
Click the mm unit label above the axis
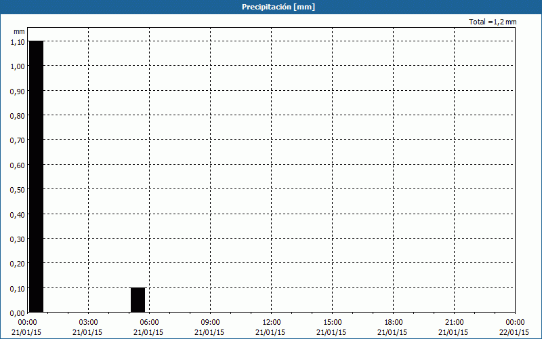19,31
